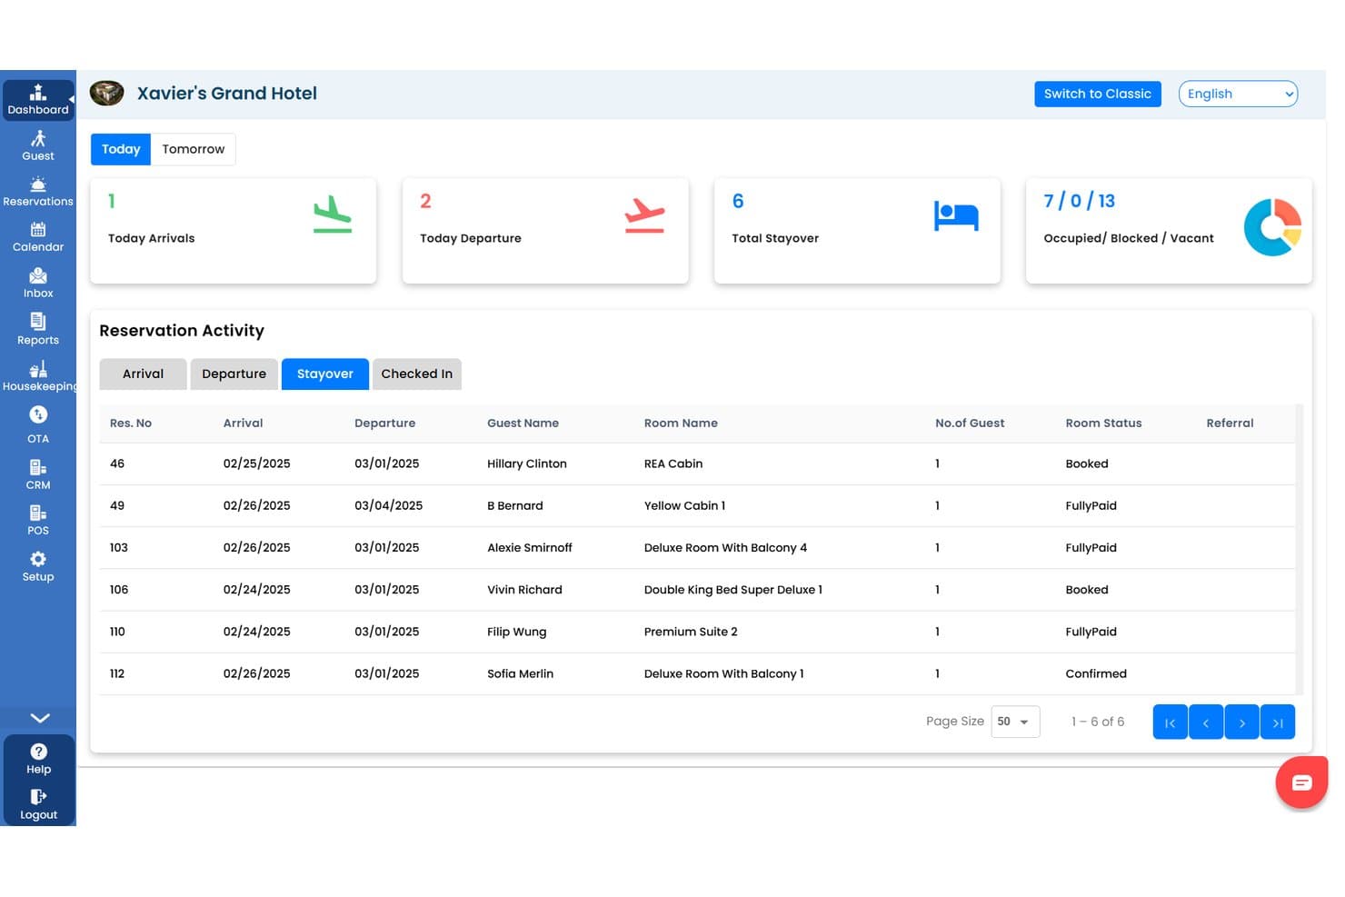
Task: Collapse sidebar using arrow beside Dashboard
Action: pyautogui.click(x=72, y=99)
